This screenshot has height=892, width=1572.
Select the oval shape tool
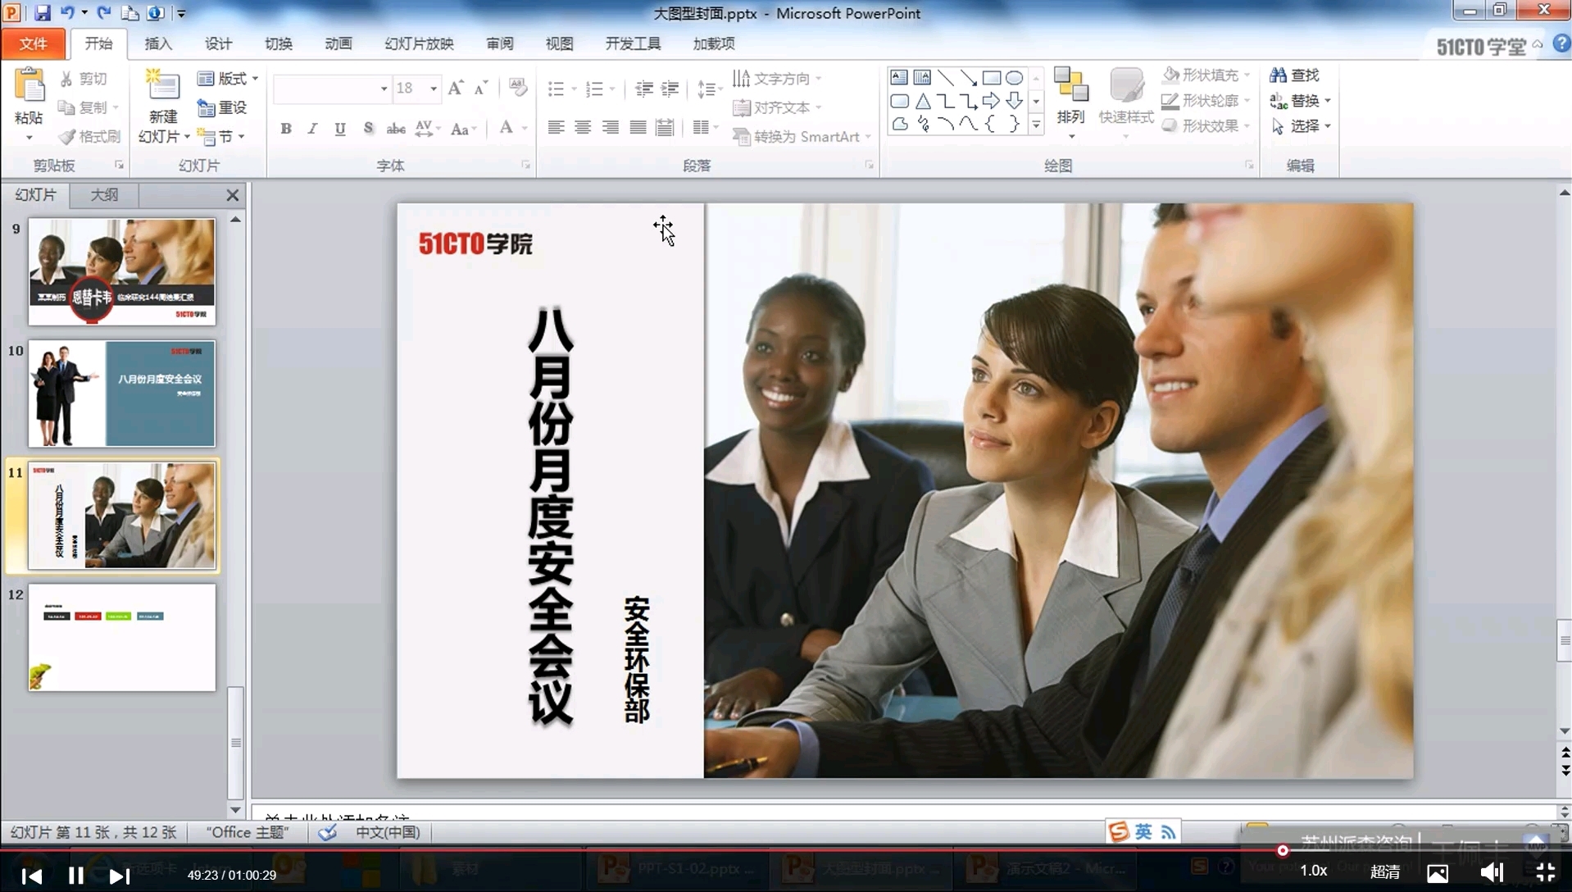1015,77
